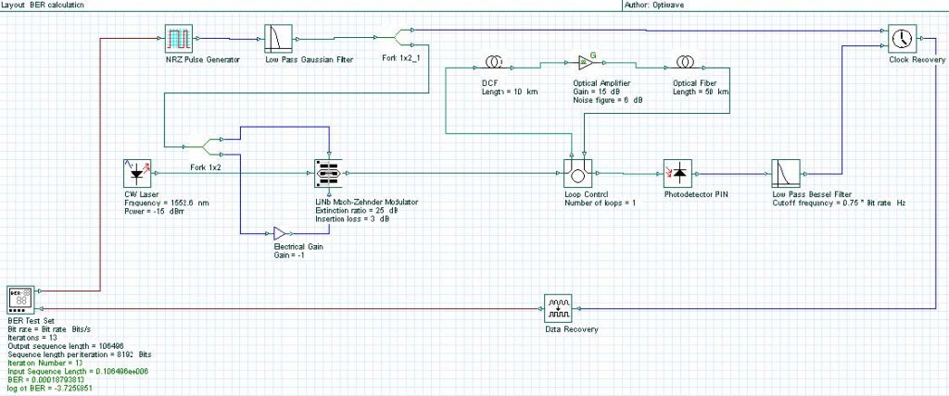Select the Photodetector PIN icon
Screen dimensions: 949x396
point(677,174)
